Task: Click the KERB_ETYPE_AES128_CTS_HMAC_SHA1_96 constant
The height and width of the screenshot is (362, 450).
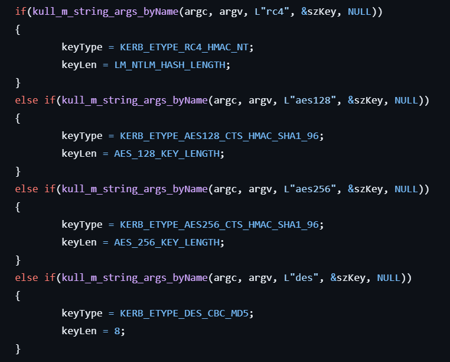Action: click(219, 135)
